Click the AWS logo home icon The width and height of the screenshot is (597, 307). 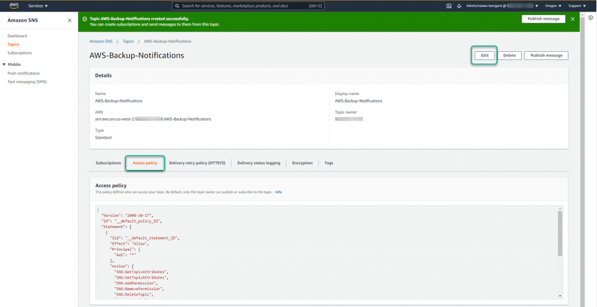(13, 5)
